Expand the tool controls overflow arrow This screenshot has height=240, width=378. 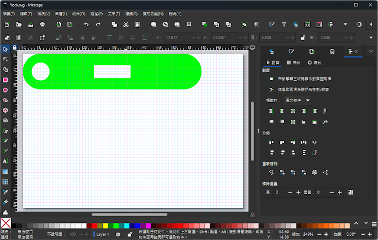[x=371, y=38]
